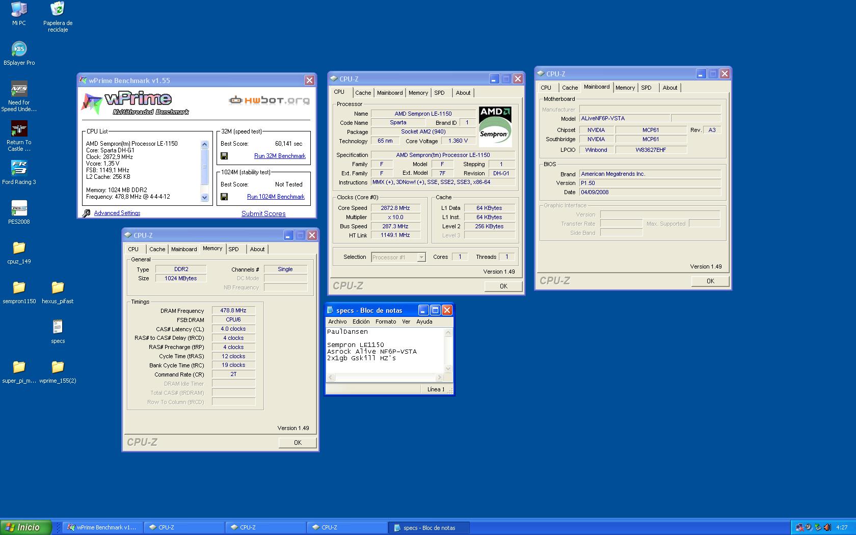The height and width of the screenshot is (535, 856).
Task: Click Notepad horizontal scrollbar left arrow
Action: pyautogui.click(x=331, y=378)
